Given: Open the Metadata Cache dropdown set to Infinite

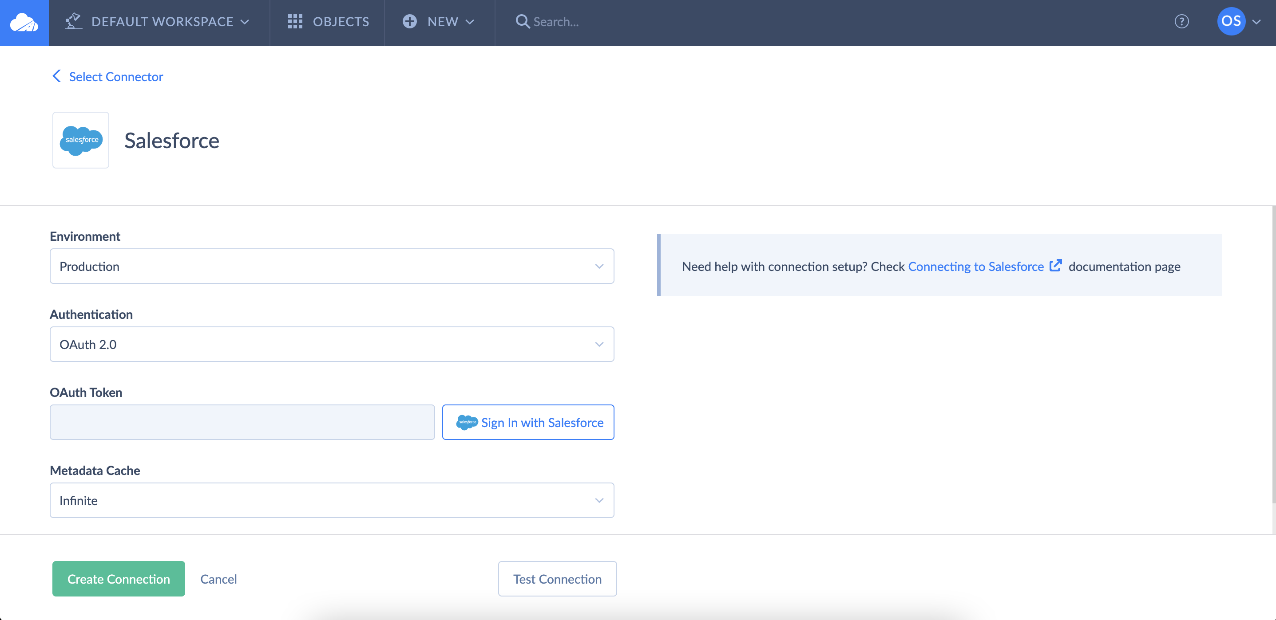Looking at the screenshot, I should tap(331, 500).
